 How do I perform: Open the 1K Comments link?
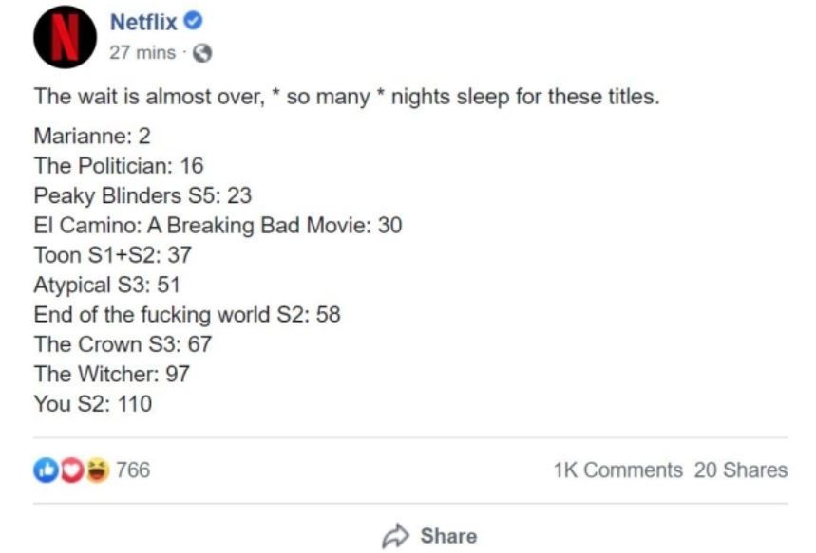[x=617, y=470]
